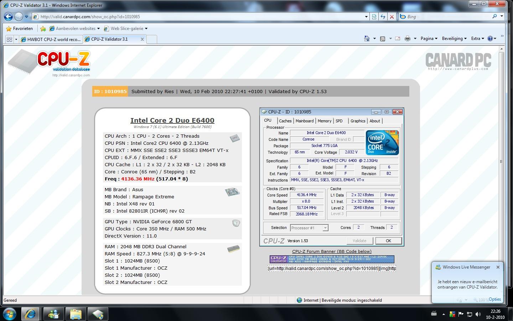Expand the tab list dropdown arrow
This screenshot has height=321, width=513.
(16, 39)
